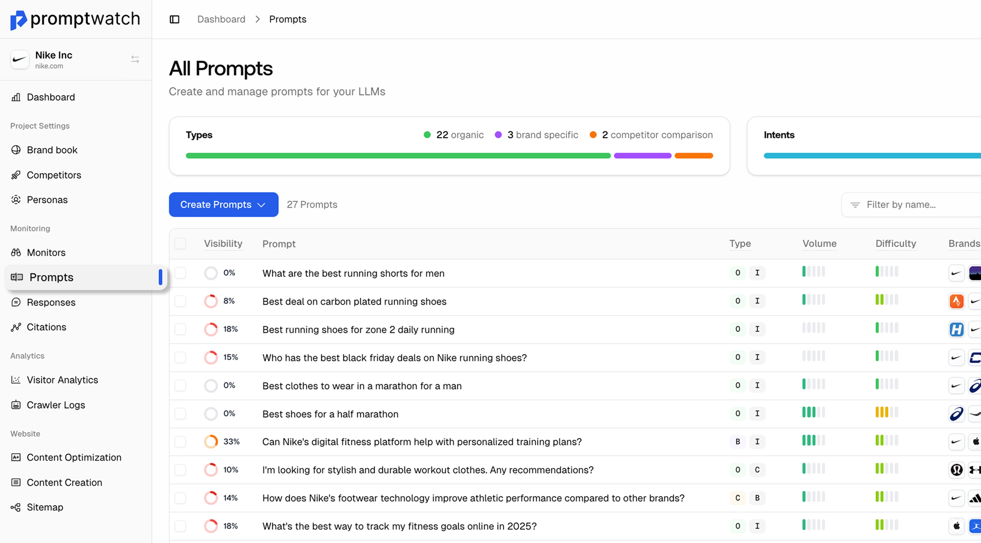This screenshot has height=543, width=981.
Task: Sort by Visibility column header
Action: tap(223, 244)
